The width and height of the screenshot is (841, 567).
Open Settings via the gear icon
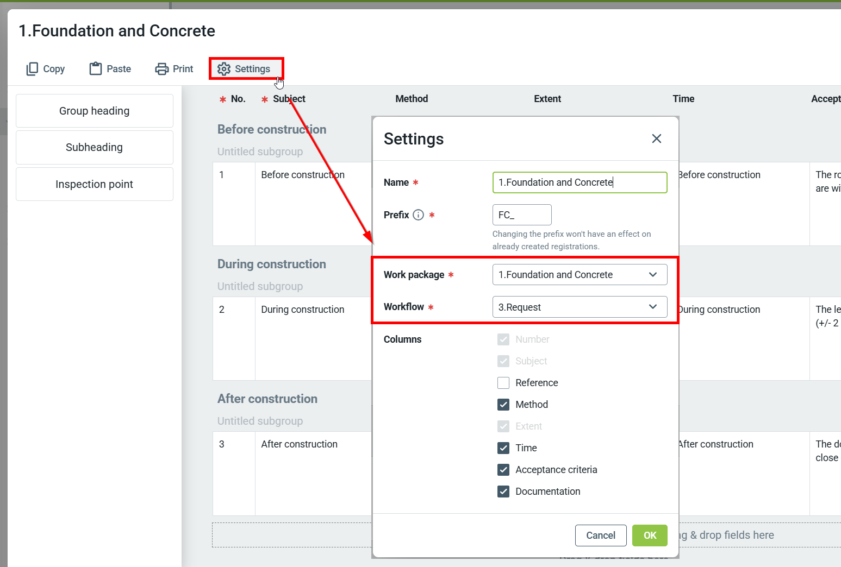(224, 69)
